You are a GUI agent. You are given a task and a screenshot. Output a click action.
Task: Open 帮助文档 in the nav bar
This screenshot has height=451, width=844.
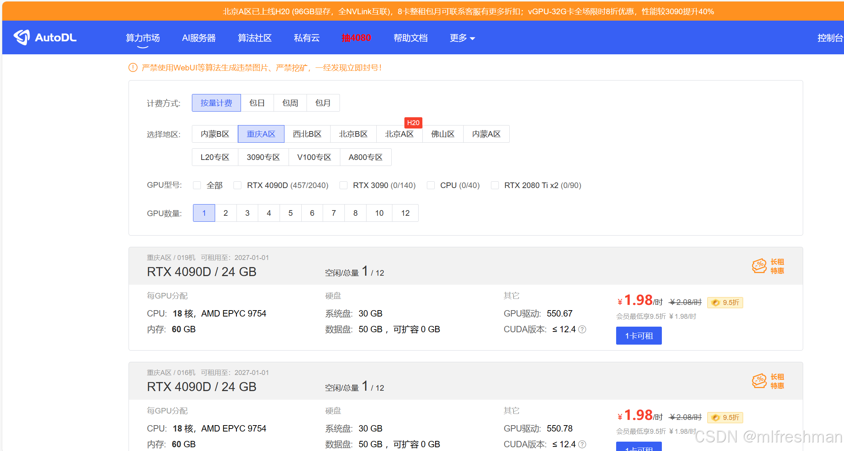coord(410,38)
